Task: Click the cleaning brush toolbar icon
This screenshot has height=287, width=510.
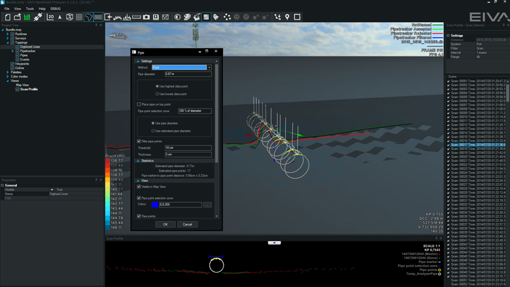Action: pos(197,17)
